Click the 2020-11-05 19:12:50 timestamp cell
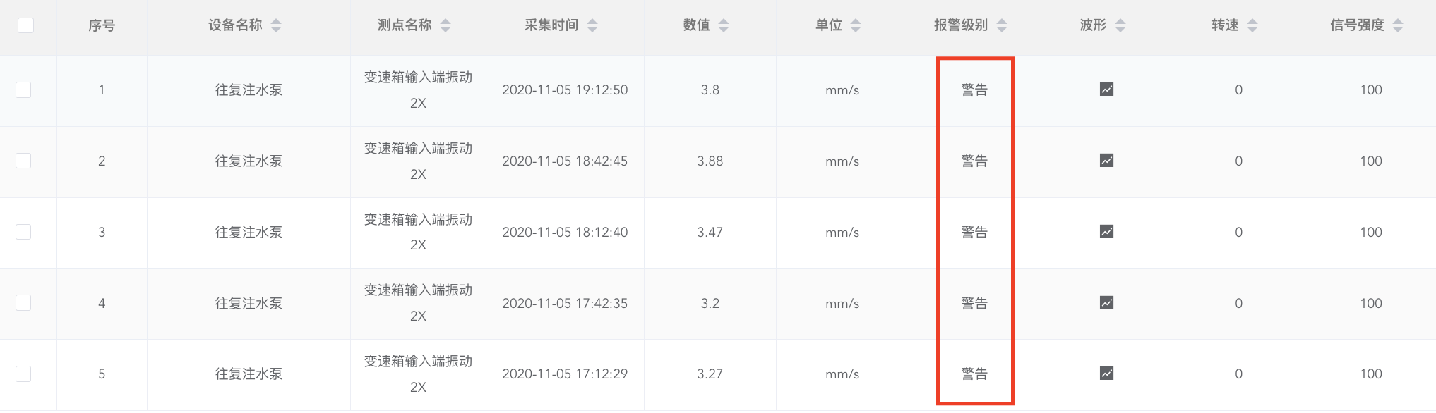The height and width of the screenshot is (413, 1436). pyautogui.click(x=565, y=90)
